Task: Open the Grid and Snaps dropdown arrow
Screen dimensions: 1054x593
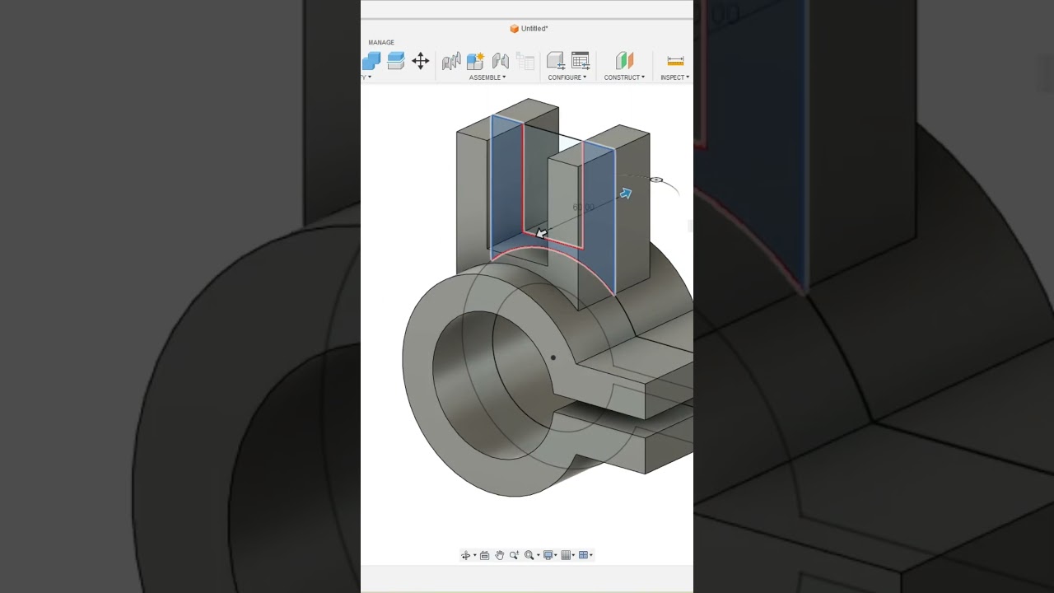Action: coord(574,555)
